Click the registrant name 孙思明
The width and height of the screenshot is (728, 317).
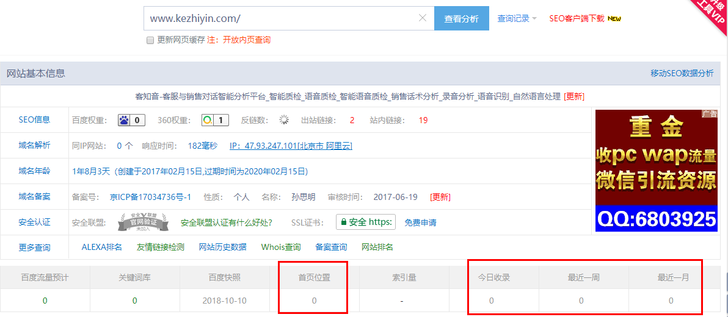point(303,197)
